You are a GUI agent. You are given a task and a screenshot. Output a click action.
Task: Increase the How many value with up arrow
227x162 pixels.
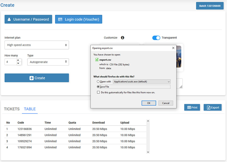[18, 60]
